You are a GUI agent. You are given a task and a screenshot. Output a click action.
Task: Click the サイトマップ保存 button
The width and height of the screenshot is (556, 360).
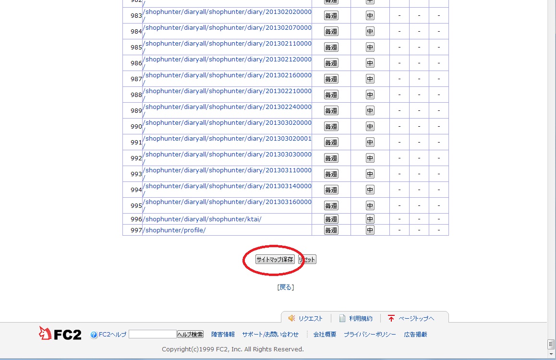coord(275,260)
